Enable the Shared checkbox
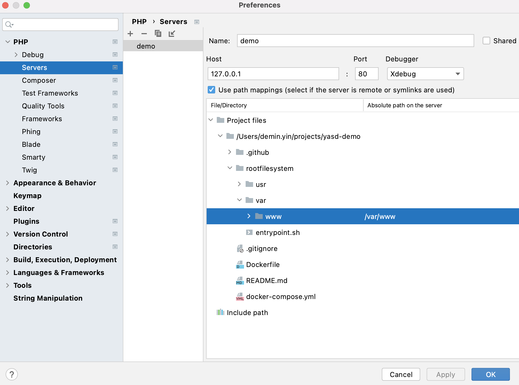This screenshot has height=385, width=519. (x=486, y=41)
